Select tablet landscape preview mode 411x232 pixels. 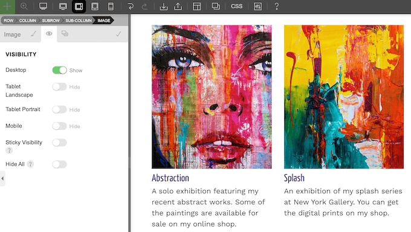79,6
